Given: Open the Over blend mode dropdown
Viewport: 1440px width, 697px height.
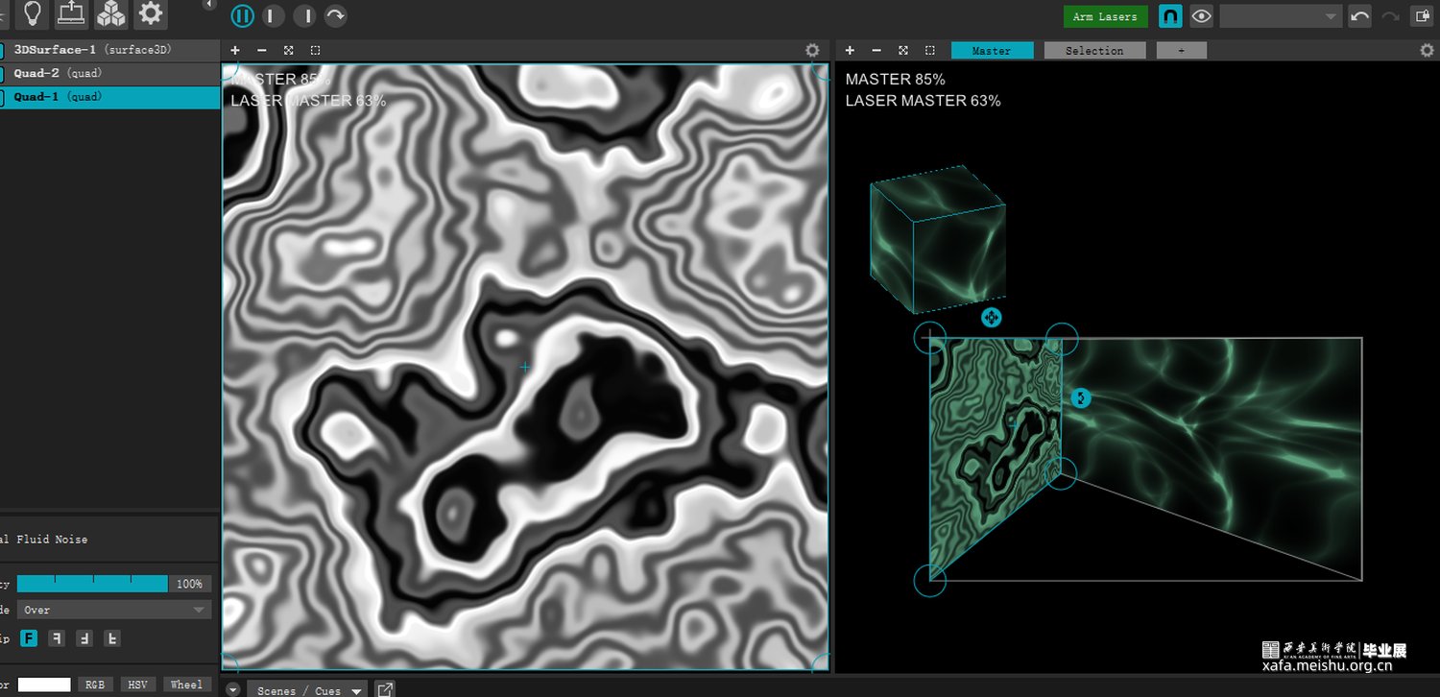Looking at the screenshot, I should pos(113,610).
